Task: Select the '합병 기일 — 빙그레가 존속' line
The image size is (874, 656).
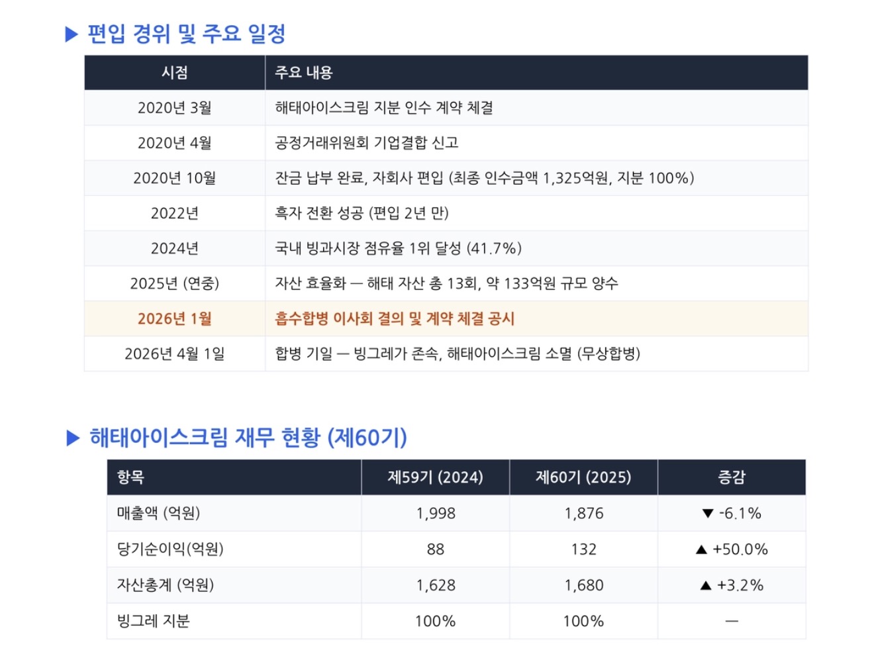Action: click(x=458, y=353)
